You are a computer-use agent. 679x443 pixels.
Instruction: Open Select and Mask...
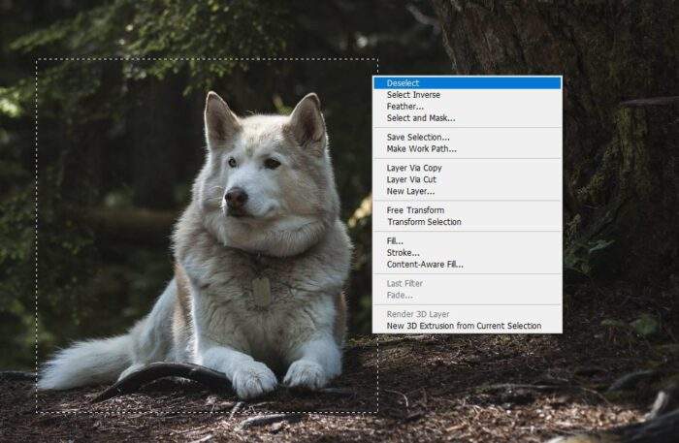468,118
